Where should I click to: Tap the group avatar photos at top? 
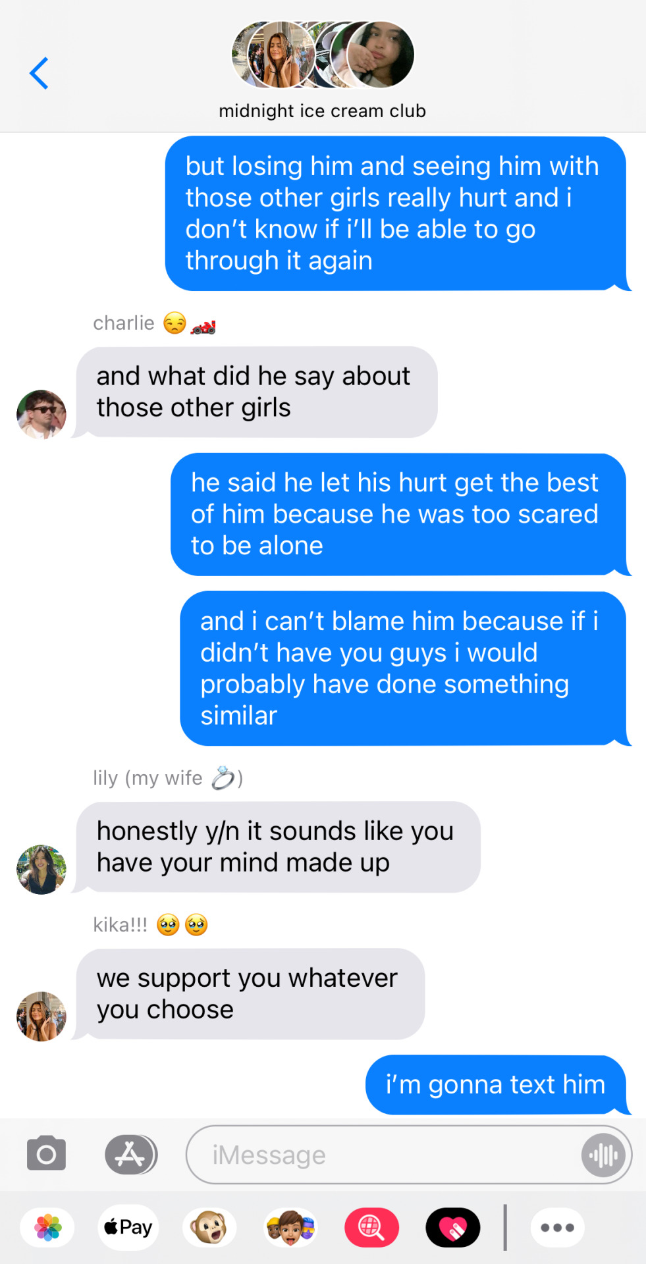pos(323,55)
